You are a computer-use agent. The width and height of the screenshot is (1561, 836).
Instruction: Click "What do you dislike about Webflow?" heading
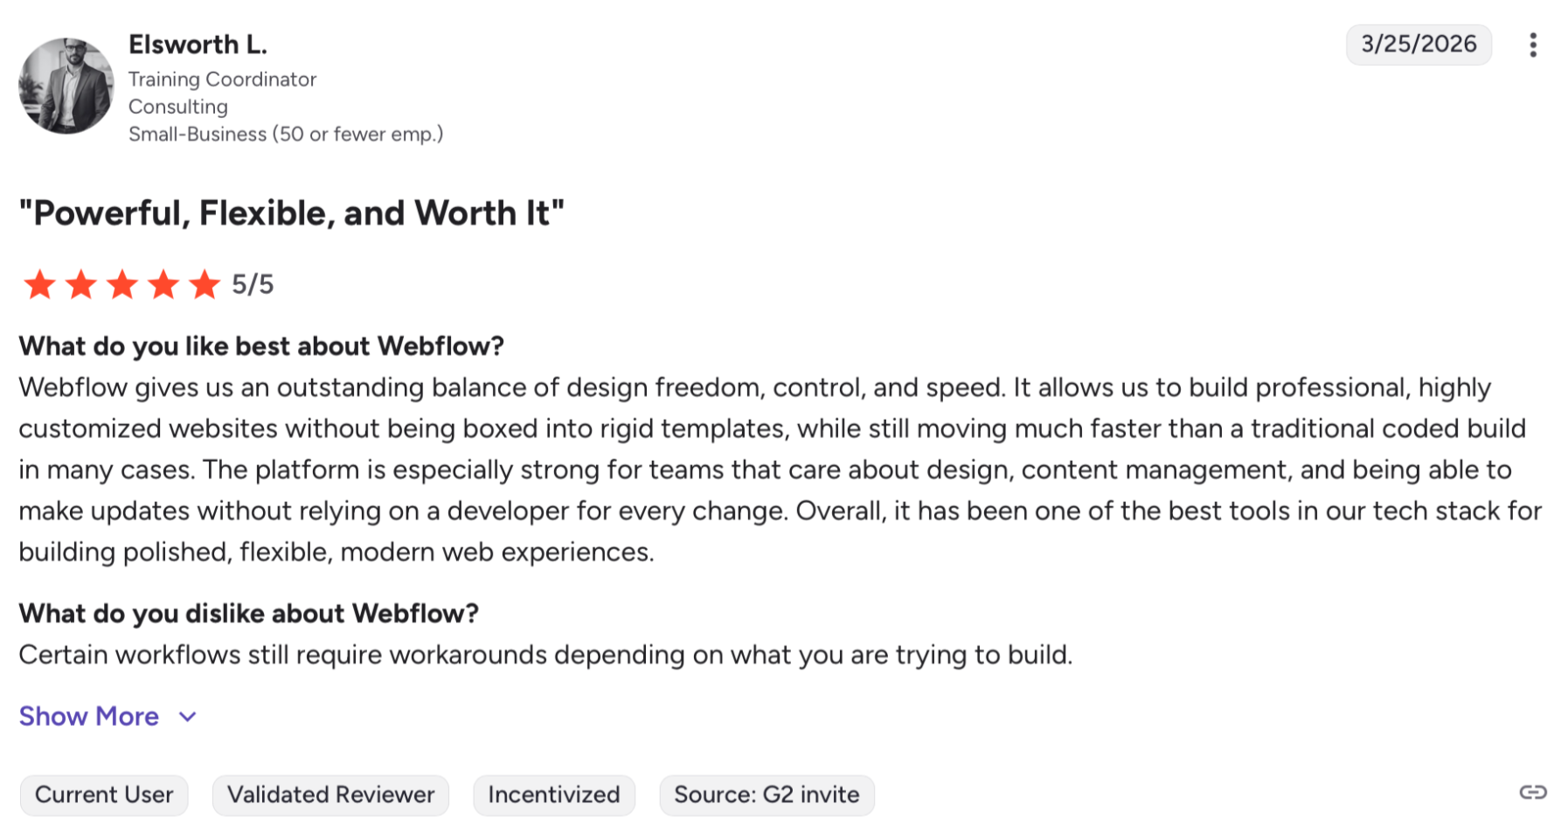coord(249,613)
